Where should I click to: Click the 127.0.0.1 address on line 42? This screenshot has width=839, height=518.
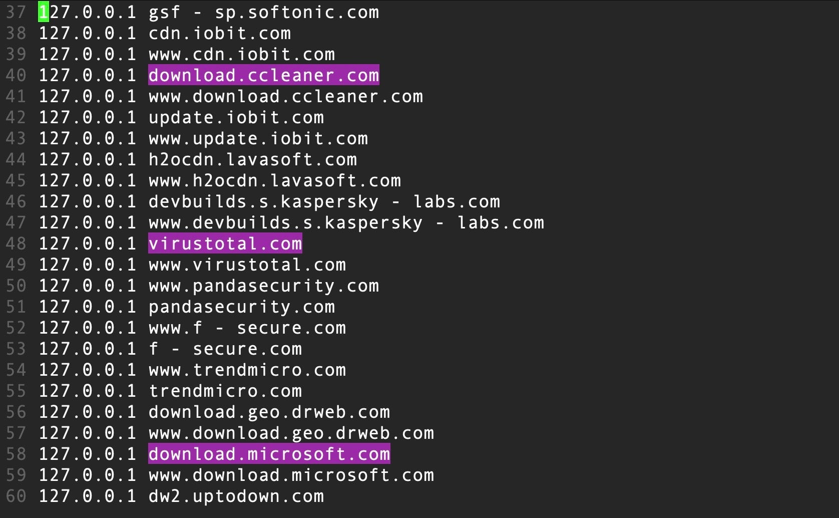(x=87, y=117)
